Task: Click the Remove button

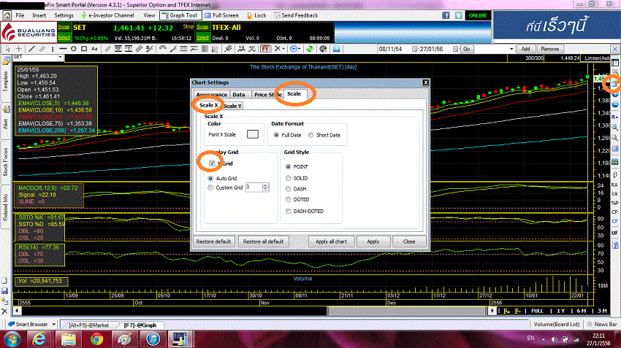Action: click(549, 49)
